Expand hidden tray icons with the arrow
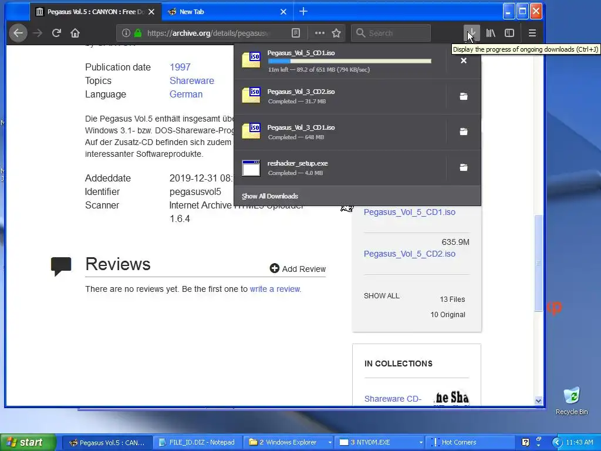 coord(558,443)
